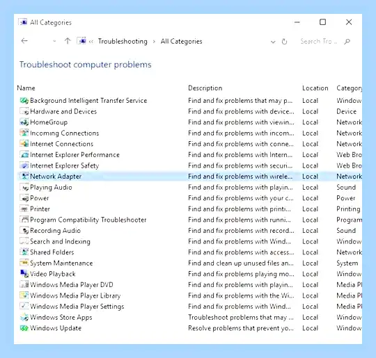Screen dimensions: 376x358
Task: Open Internet Connections troubleshooter
Action: tap(62, 144)
